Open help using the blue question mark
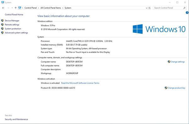The height and width of the screenshot is (124, 189). (x=187, y=13)
